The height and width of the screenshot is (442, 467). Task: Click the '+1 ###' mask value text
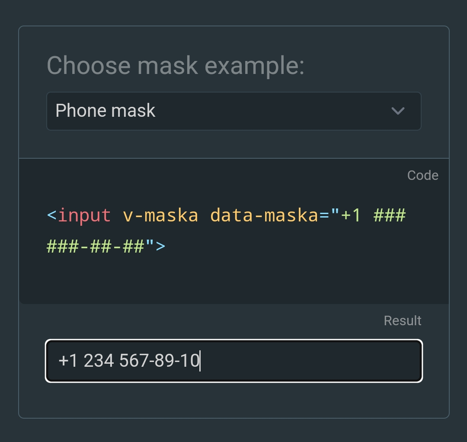tap(373, 215)
